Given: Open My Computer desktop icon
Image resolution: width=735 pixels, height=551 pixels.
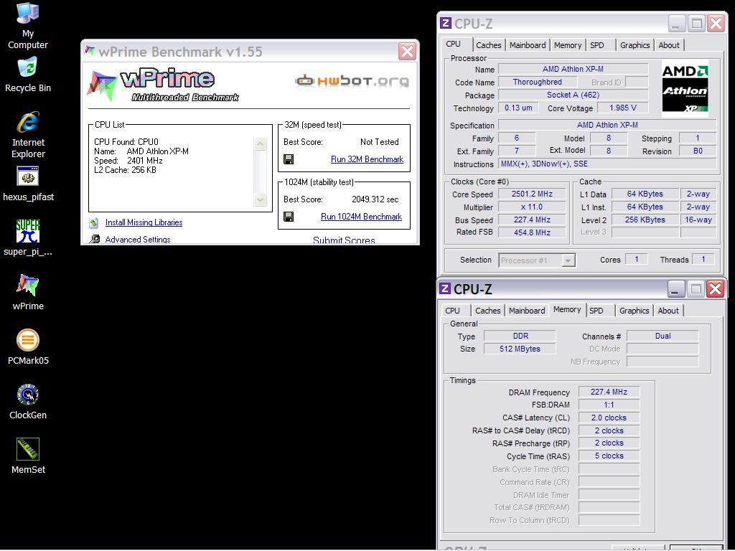Looking at the screenshot, I should pos(28,26).
